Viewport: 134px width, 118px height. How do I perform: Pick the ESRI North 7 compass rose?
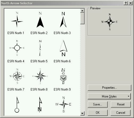tap(17, 76)
